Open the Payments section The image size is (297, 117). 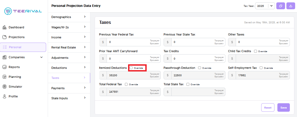coord(69,88)
